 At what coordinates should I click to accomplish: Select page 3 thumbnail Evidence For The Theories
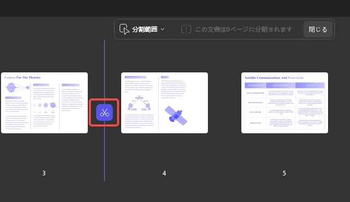click(x=44, y=103)
